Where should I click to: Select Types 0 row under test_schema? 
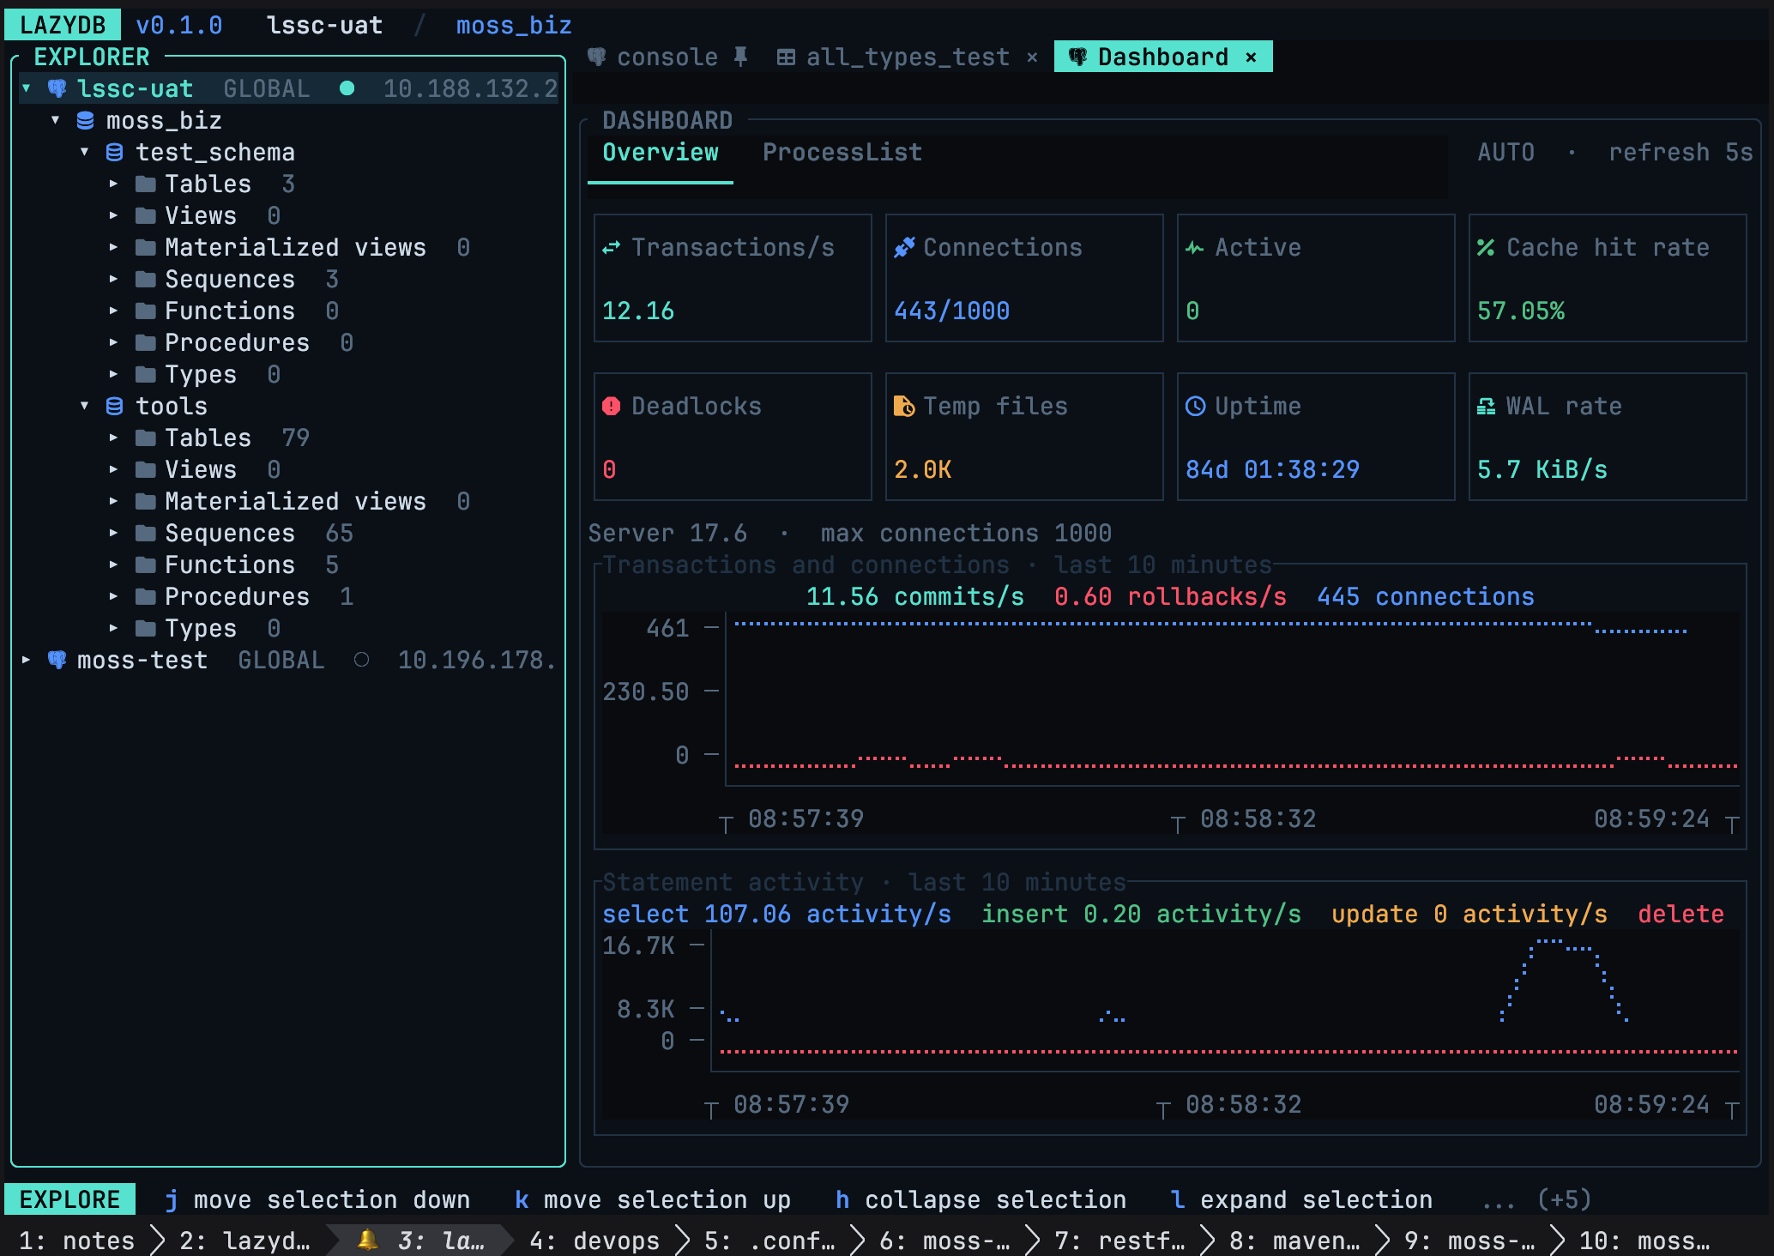coord(288,374)
